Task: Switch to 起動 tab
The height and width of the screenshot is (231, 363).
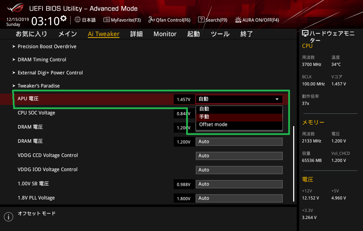Action: (x=193, y=34)
